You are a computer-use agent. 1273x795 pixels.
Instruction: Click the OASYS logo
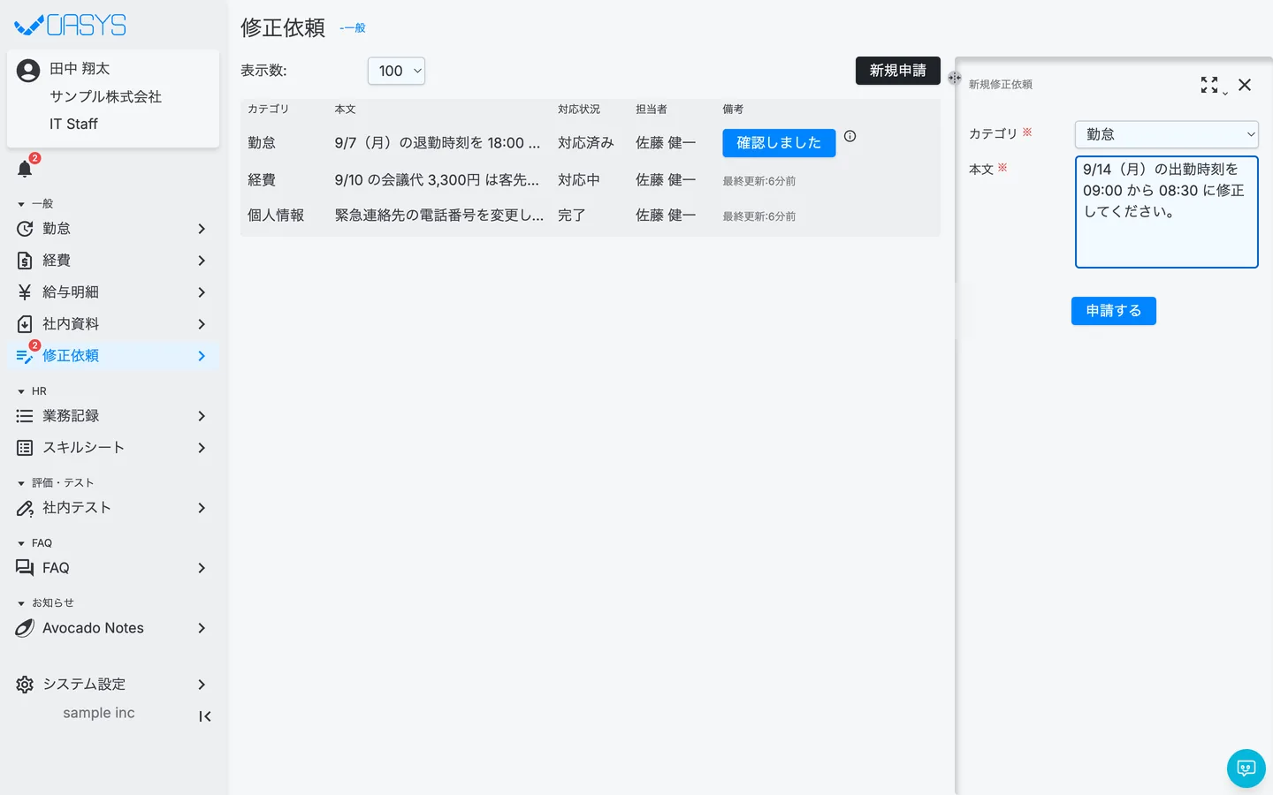coord(71,26)
